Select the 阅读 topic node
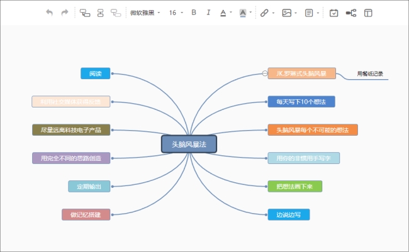 tap(96, 74)
